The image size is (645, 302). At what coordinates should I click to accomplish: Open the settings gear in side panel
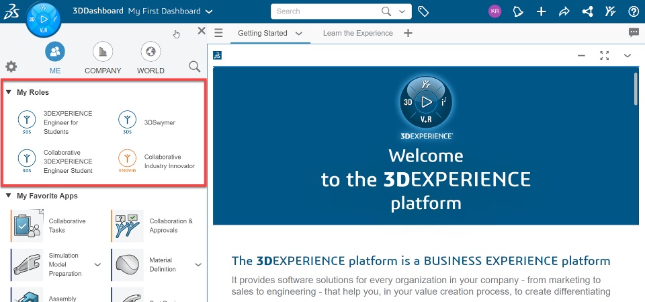(x=11, y=67)
